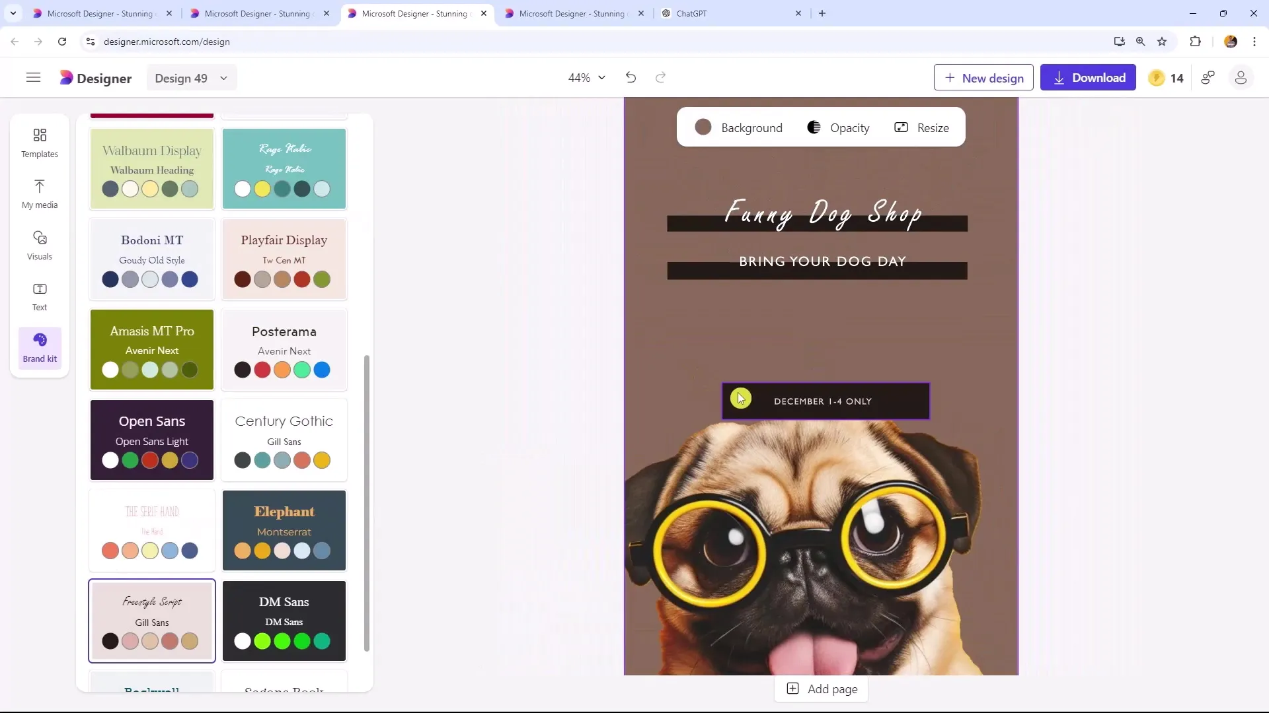
Task: Click the Download button
Action: tap(1088, 78)
